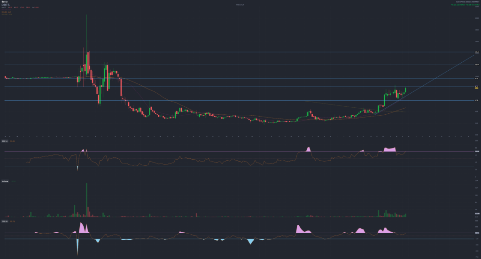Screen dimensions: 481x259
Task: Click the SMA 200 legend entry
Action: (7, 15)
